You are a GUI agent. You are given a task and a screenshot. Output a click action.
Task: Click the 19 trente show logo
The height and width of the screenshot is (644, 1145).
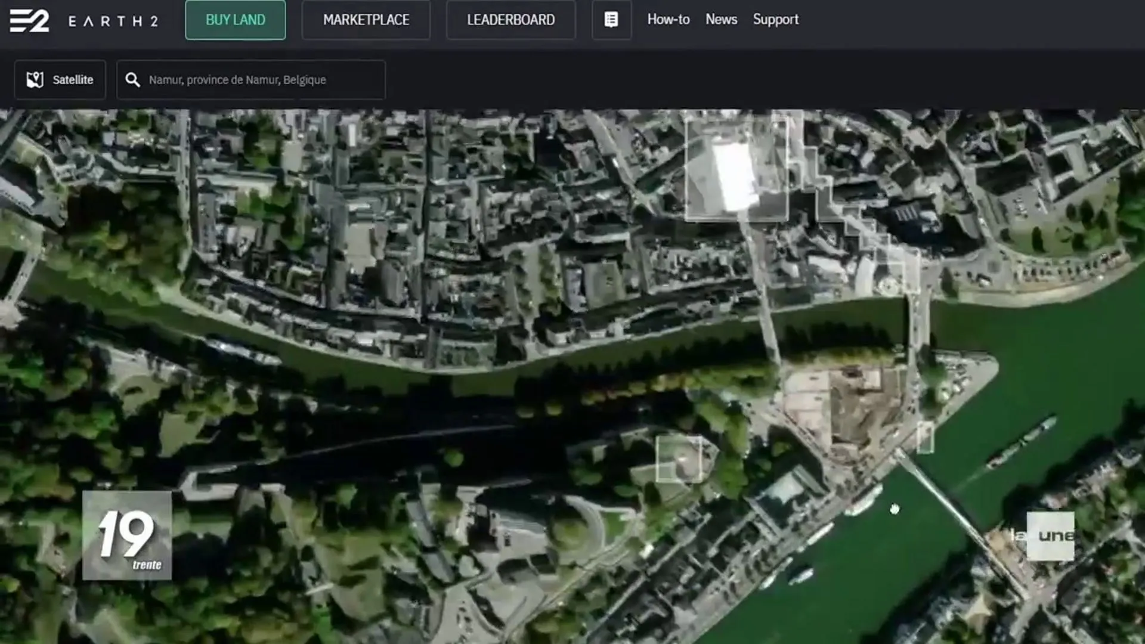click(127, 535)
